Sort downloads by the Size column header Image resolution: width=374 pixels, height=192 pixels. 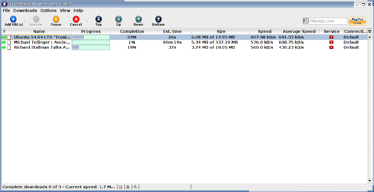221,31
